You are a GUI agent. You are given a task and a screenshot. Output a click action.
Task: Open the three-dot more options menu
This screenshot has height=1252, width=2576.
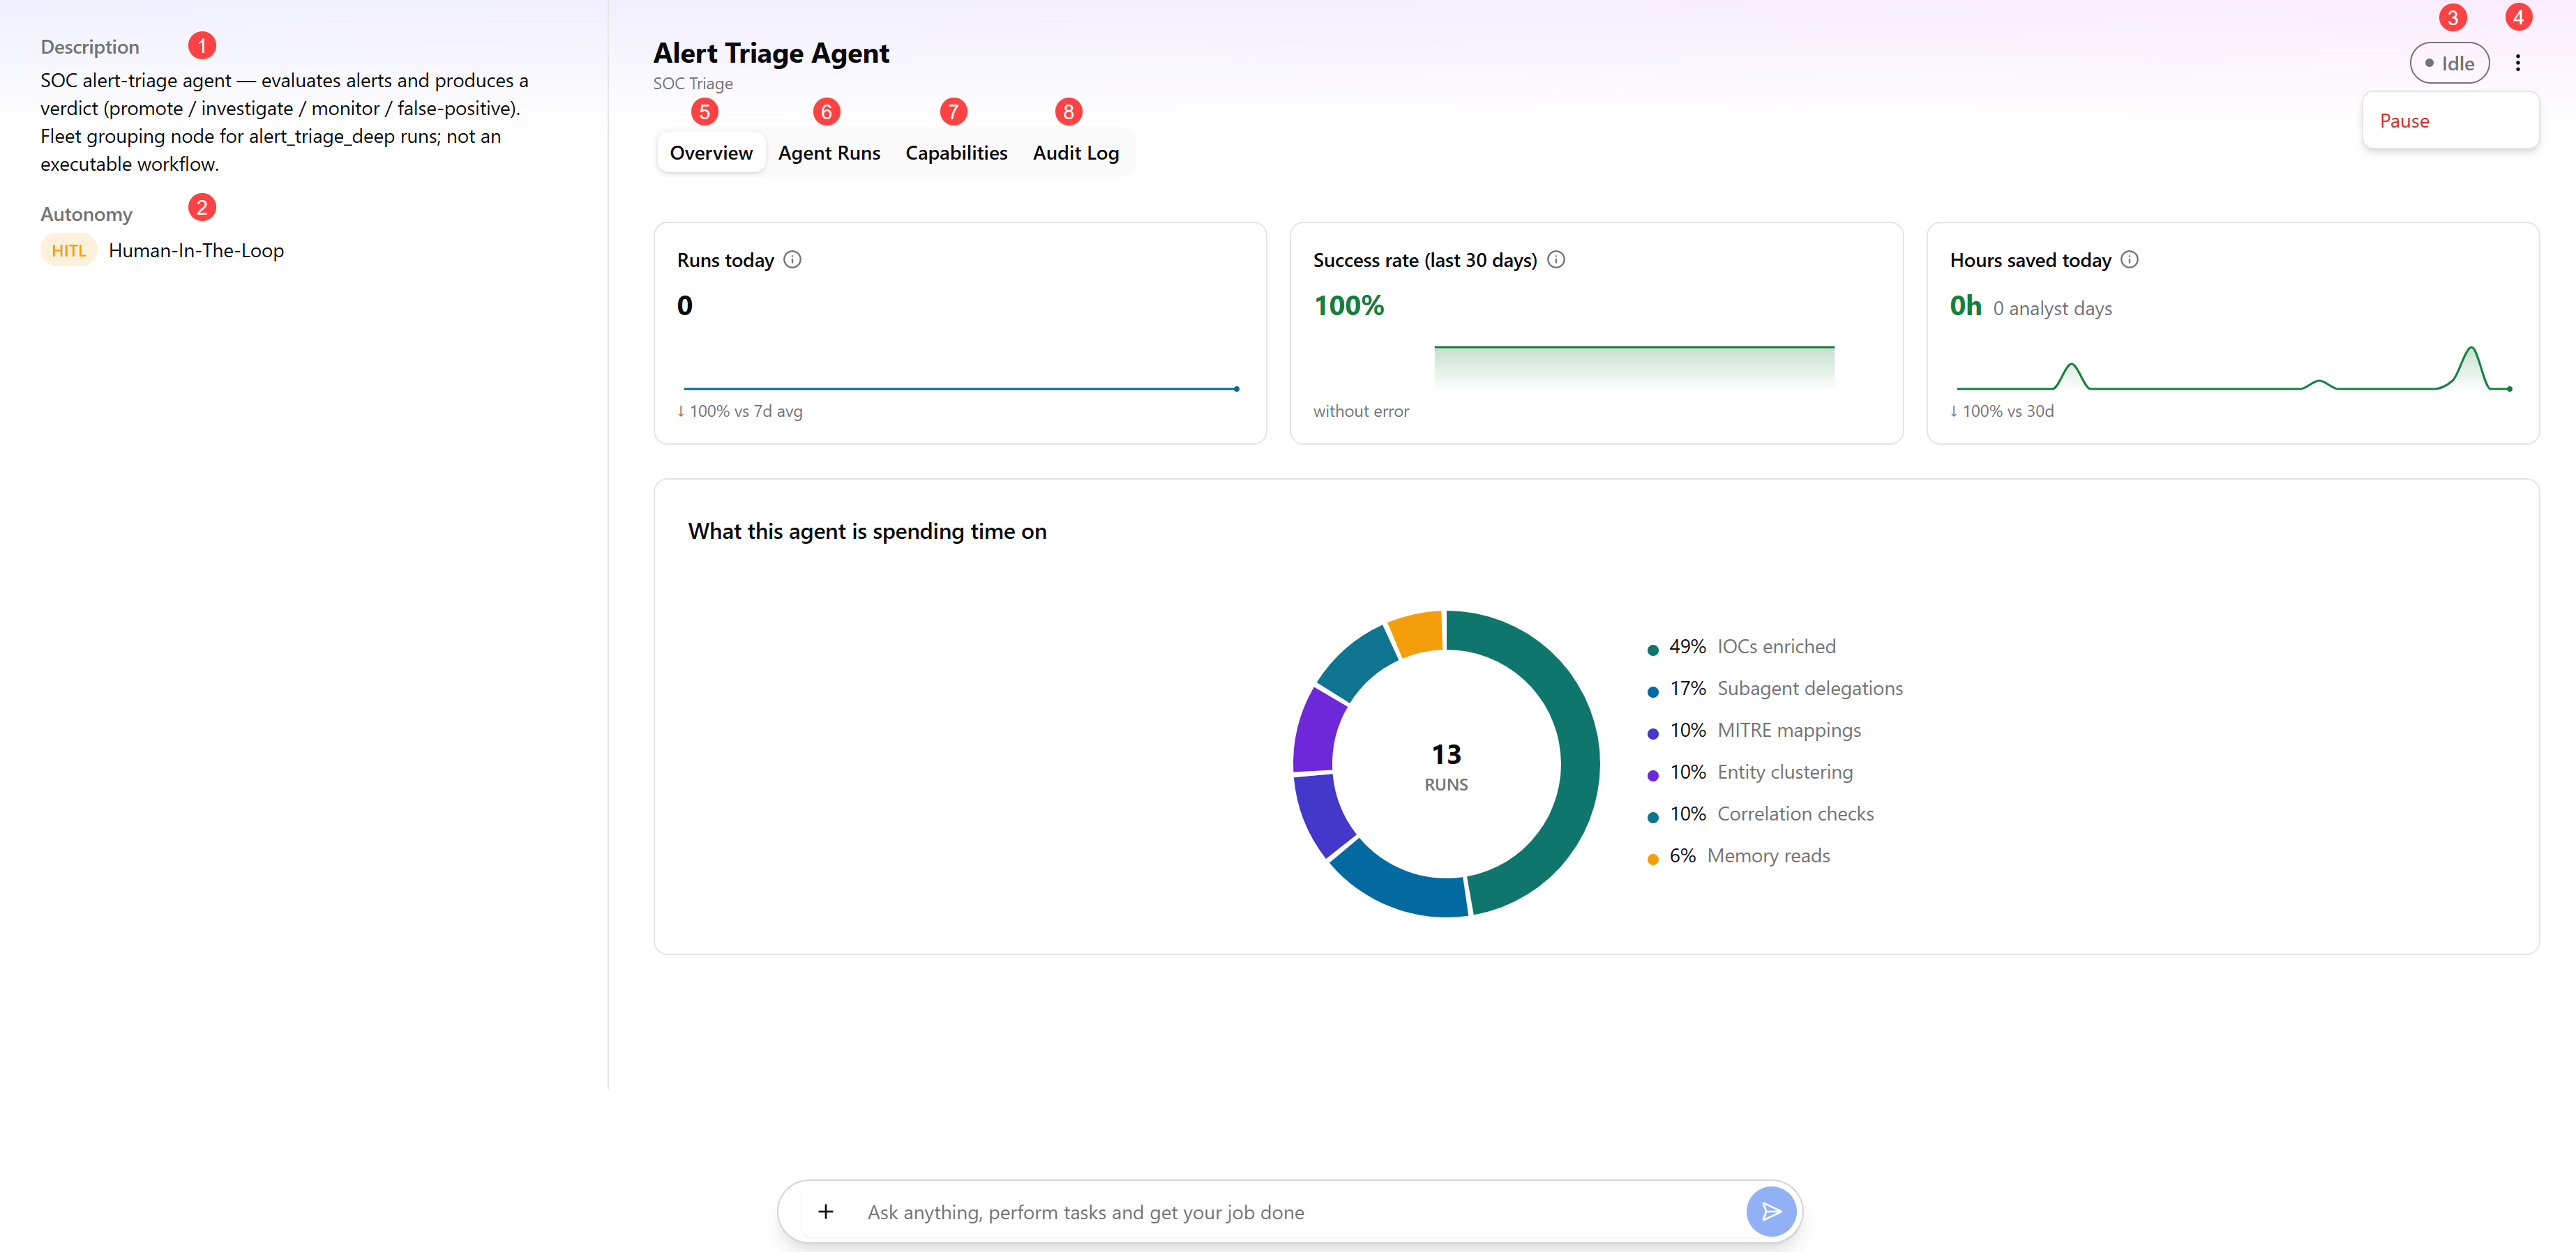point(2518,63)
